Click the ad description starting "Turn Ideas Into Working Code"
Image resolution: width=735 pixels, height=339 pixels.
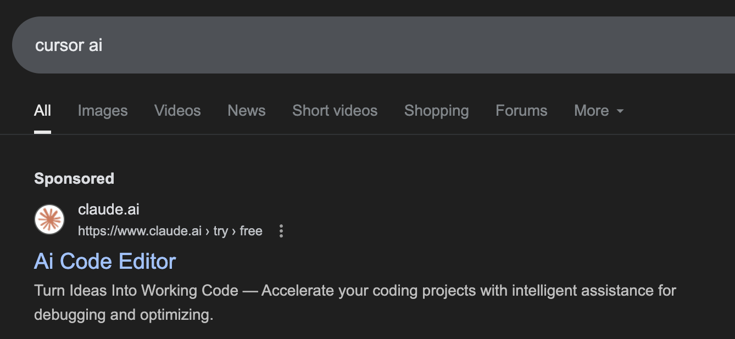tap(355, 303)
